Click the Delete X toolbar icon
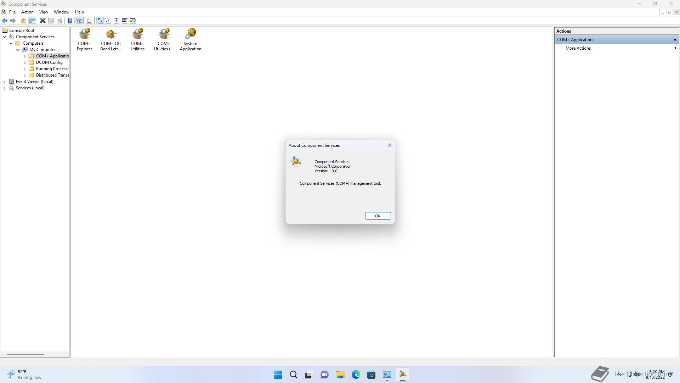Viewport: 680px width, 383px height. (42, 21)
